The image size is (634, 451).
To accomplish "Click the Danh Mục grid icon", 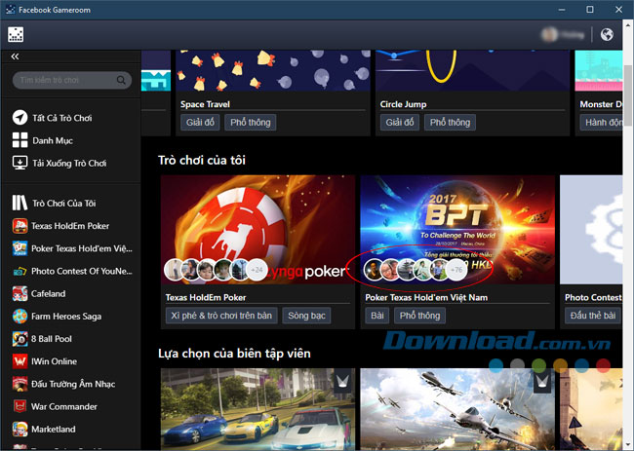I will (x=20, y=140).
